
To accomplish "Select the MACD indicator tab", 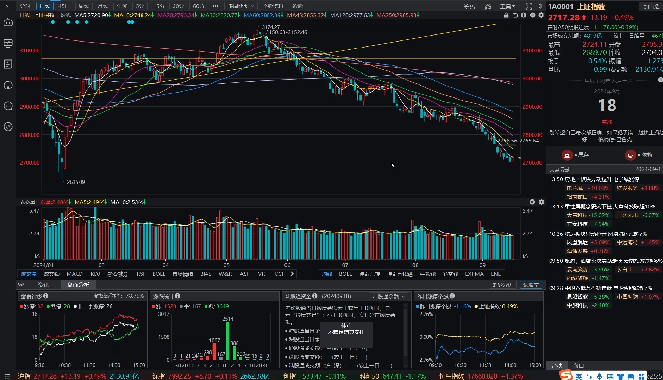I will [x=75, y=274].
